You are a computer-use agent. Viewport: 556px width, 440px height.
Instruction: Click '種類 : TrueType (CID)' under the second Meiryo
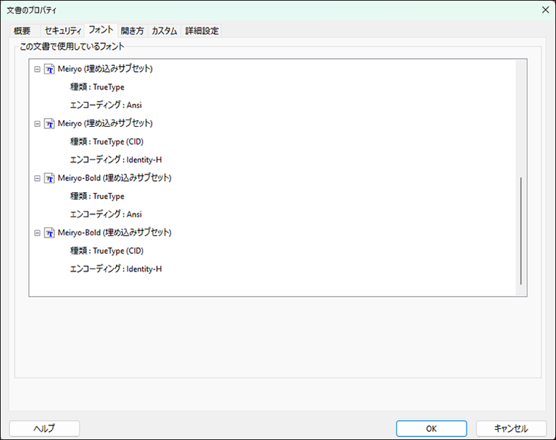107,142
